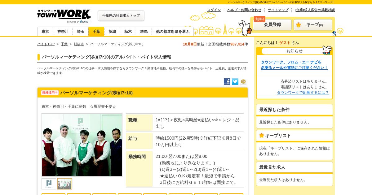Click the star icon beside キープリスト
Viewport: 372px width, 195px height.
(262, 135)
